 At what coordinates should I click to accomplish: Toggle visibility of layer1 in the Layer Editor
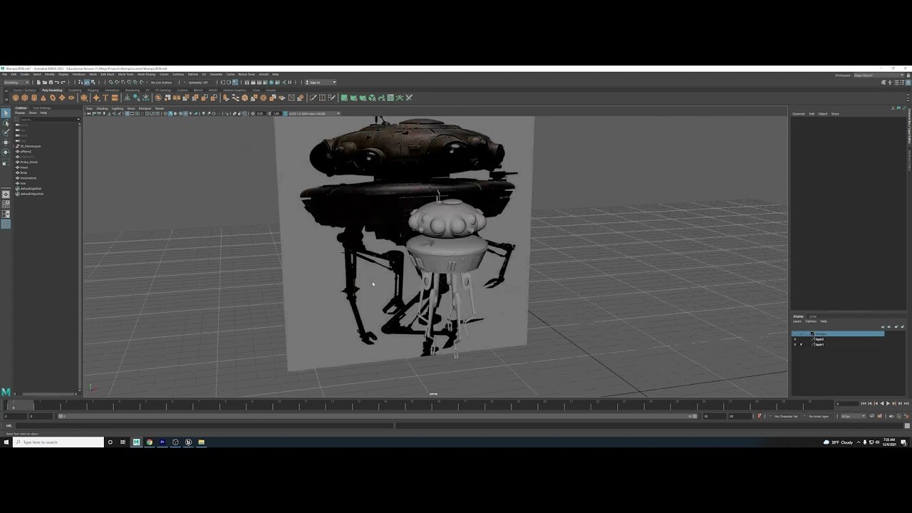pyautogui.click(x=794, y=344)
